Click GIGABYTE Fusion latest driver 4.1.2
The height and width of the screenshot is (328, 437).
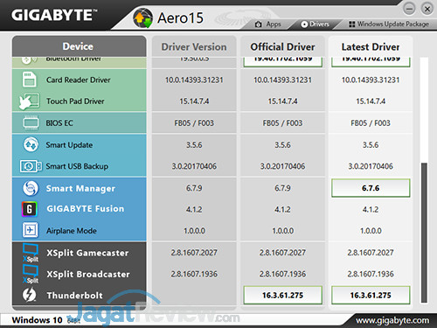371,209
